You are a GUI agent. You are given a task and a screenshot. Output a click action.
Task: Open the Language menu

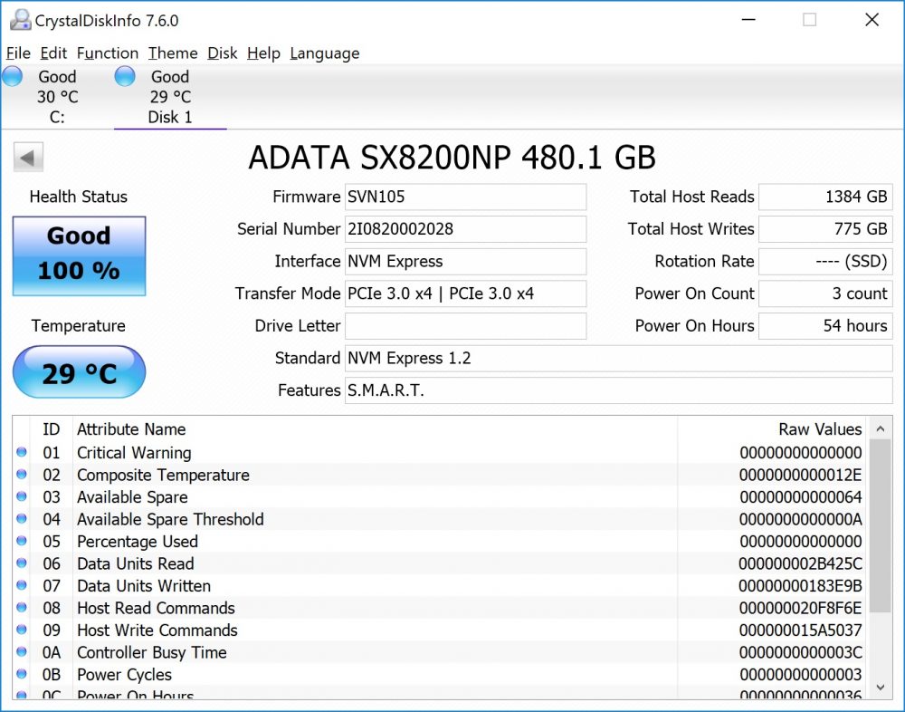[x=324, y=53]
